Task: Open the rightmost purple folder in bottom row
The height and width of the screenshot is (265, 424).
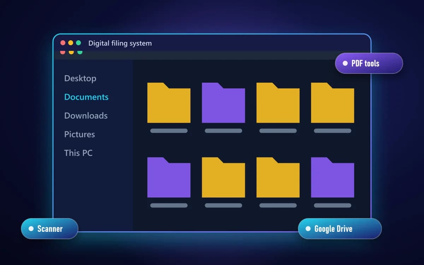Action: pyautogui.click(x=332, y=177)
